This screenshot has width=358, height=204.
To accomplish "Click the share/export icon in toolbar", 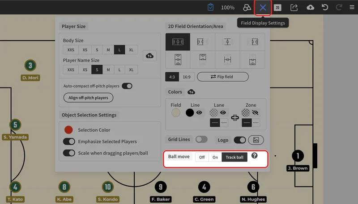I will point(294,8).
